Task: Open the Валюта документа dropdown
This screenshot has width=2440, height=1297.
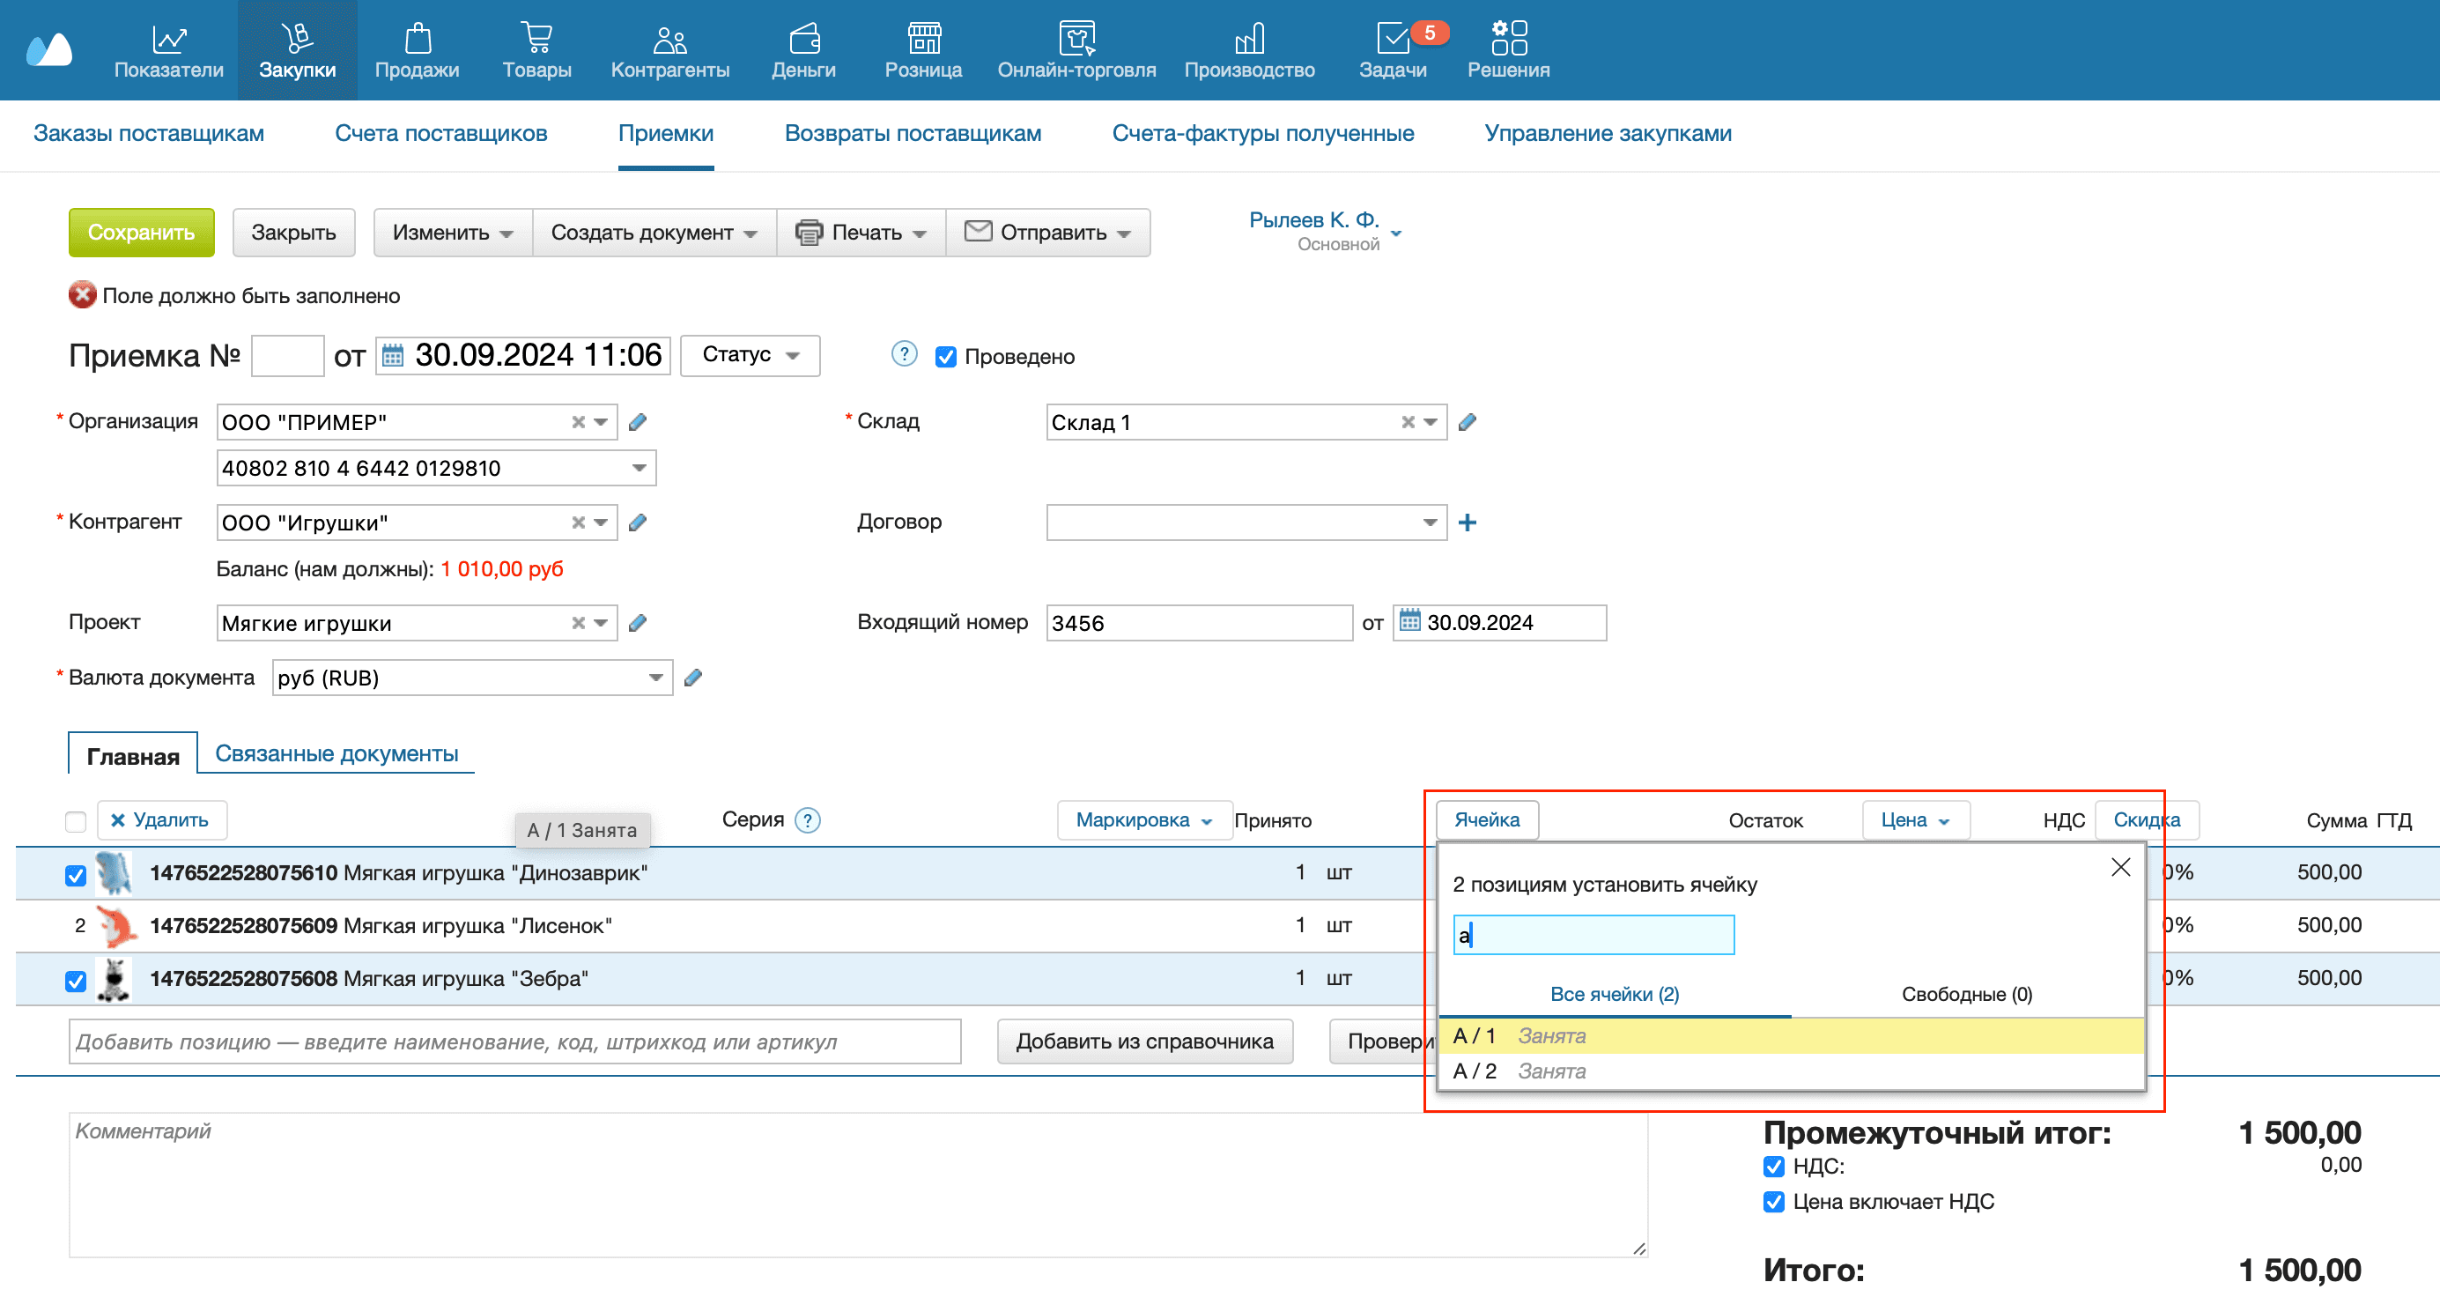Action: tap(654, 678)
